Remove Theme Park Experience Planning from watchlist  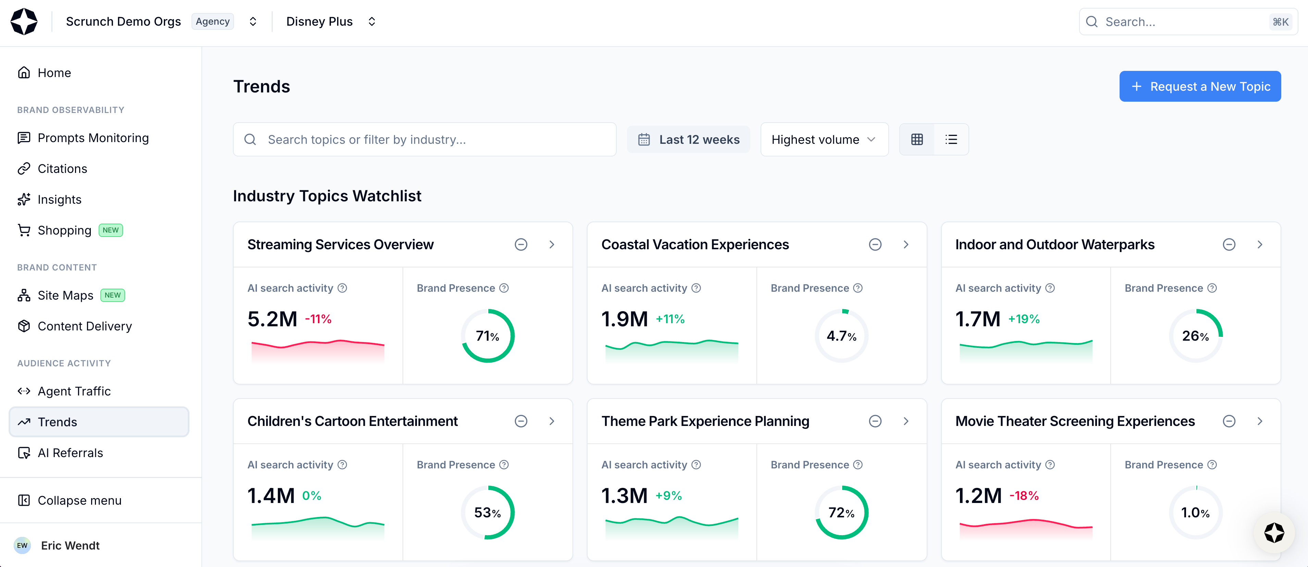point(874,421)
